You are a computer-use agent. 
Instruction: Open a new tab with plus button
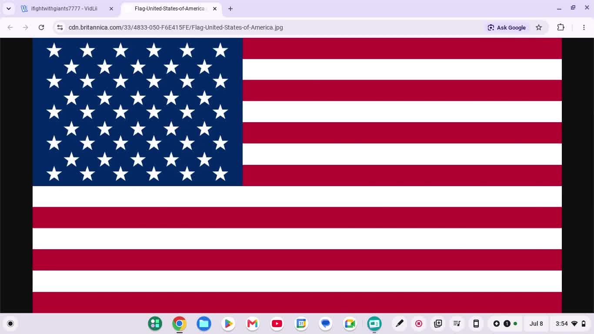click(230, 9)
